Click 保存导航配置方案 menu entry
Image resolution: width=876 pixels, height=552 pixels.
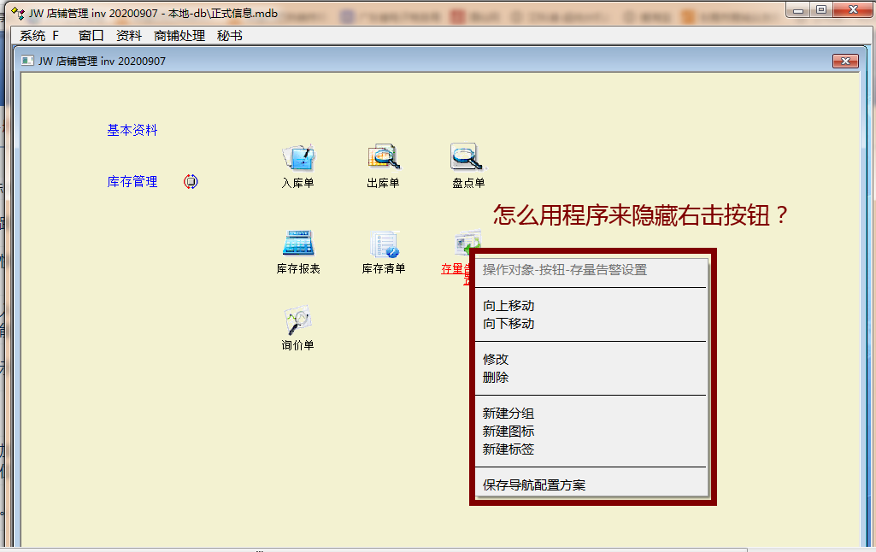[x=534, y=485]
